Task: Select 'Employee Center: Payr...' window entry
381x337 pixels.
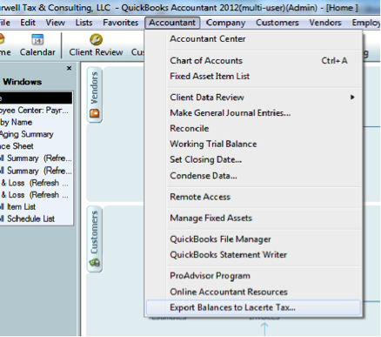Action: 36,111
